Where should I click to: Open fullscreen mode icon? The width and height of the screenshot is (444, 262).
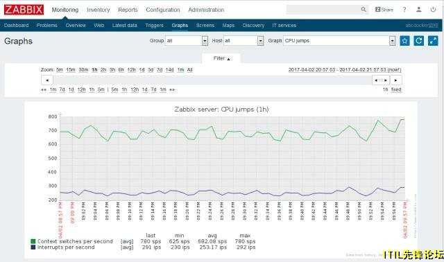pyautogui.click(x=433, y=41)
